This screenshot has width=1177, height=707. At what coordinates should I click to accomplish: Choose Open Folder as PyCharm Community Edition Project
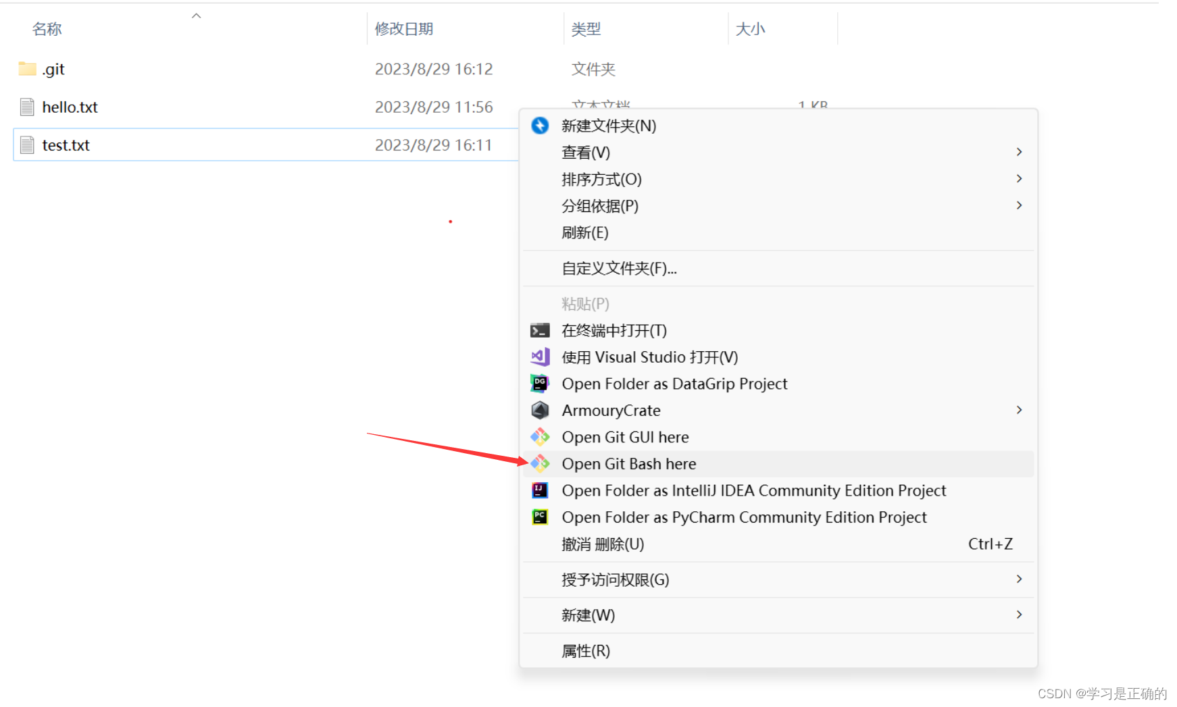778,517
